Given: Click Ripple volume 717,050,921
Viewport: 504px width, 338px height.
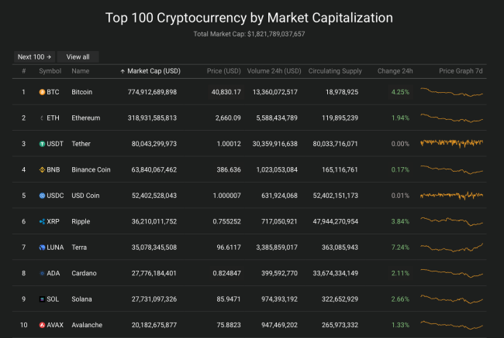Looking at the screenshot, I should point(279,221).
